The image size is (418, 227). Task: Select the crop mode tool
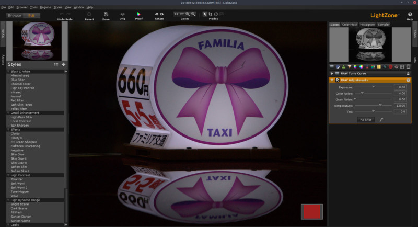pos(211,14)
